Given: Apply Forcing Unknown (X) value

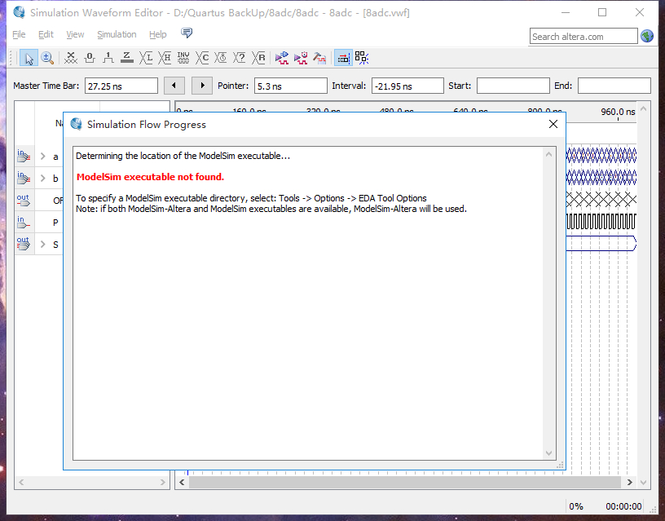Looking at the screenshot, I should [70, 58].
